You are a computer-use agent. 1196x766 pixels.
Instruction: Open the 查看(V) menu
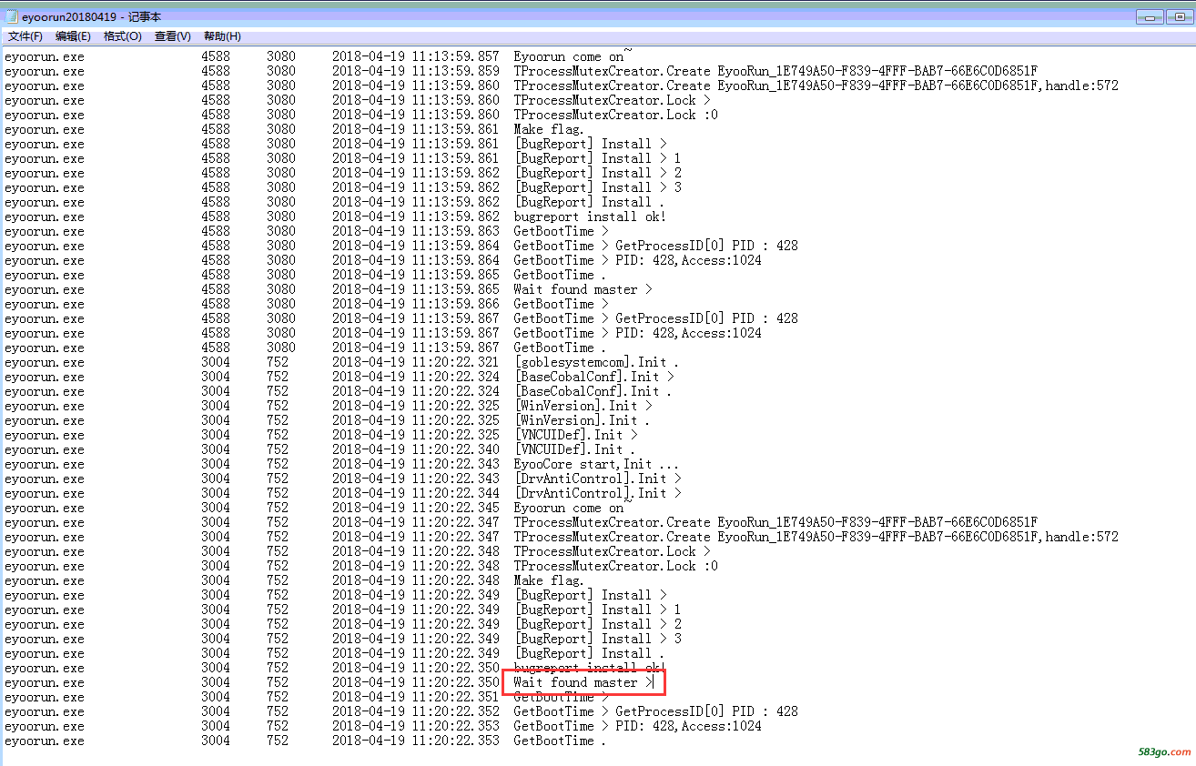pyautogui.click(x=172, y=36)
